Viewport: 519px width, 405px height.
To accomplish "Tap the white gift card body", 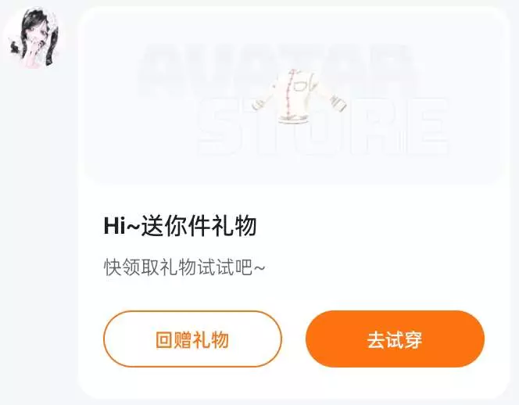I will (x=294, y=202).
